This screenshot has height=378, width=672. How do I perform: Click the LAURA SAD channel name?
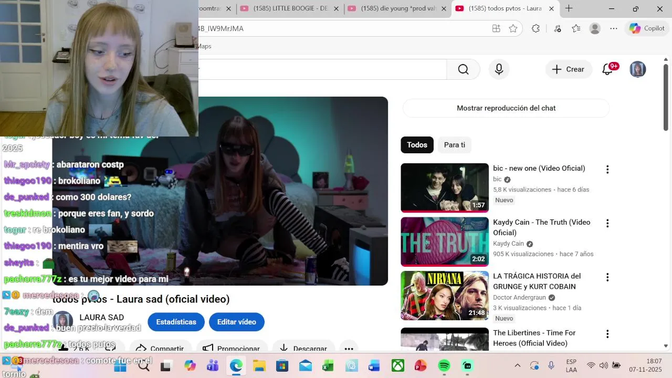[x=101, y=318]
